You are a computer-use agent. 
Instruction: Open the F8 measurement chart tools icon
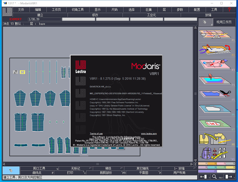217,139
